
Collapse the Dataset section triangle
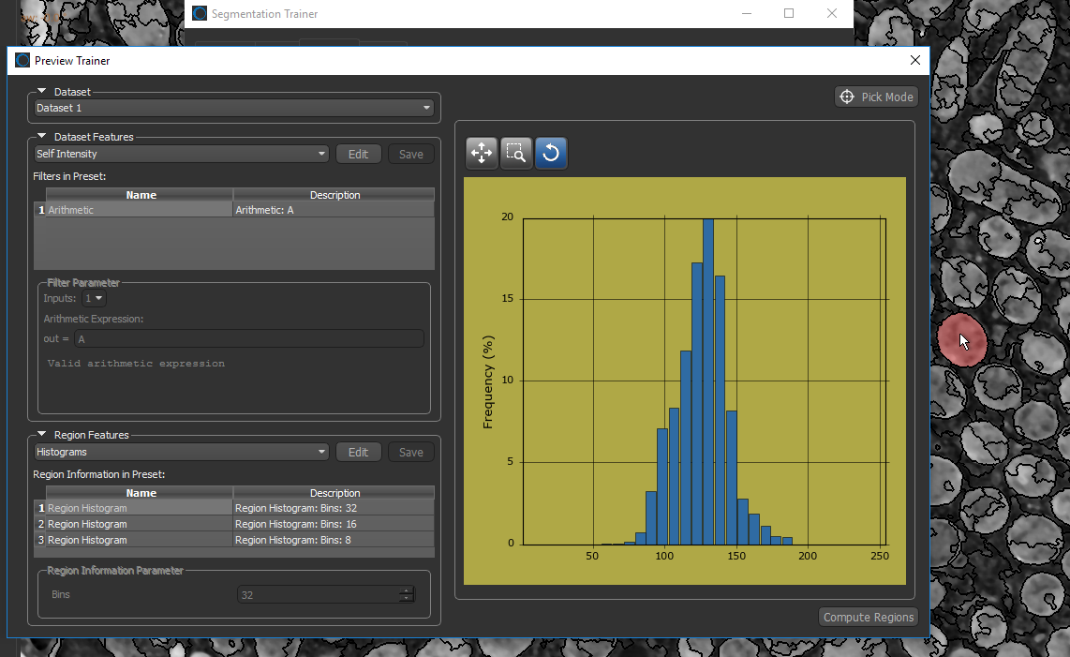click(x=42, y=92)
